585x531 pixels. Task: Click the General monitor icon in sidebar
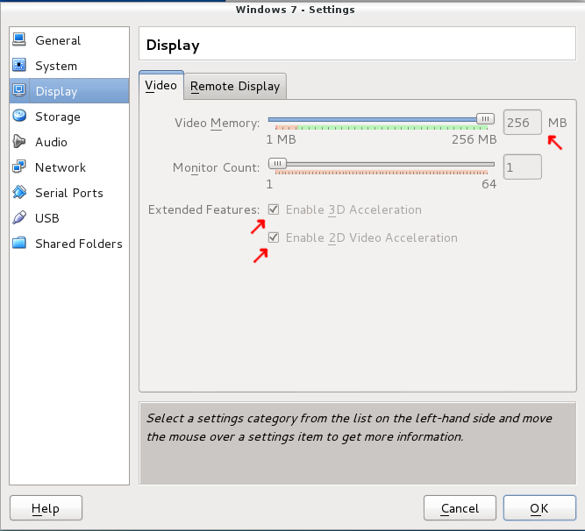pyautogui.click(x=19, y=39)
